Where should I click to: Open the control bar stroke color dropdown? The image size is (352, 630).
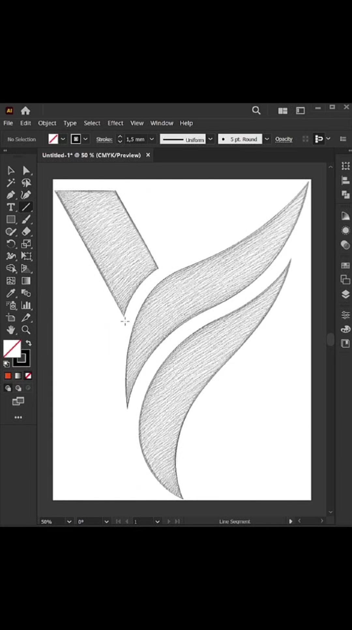(x=85, y=139)
